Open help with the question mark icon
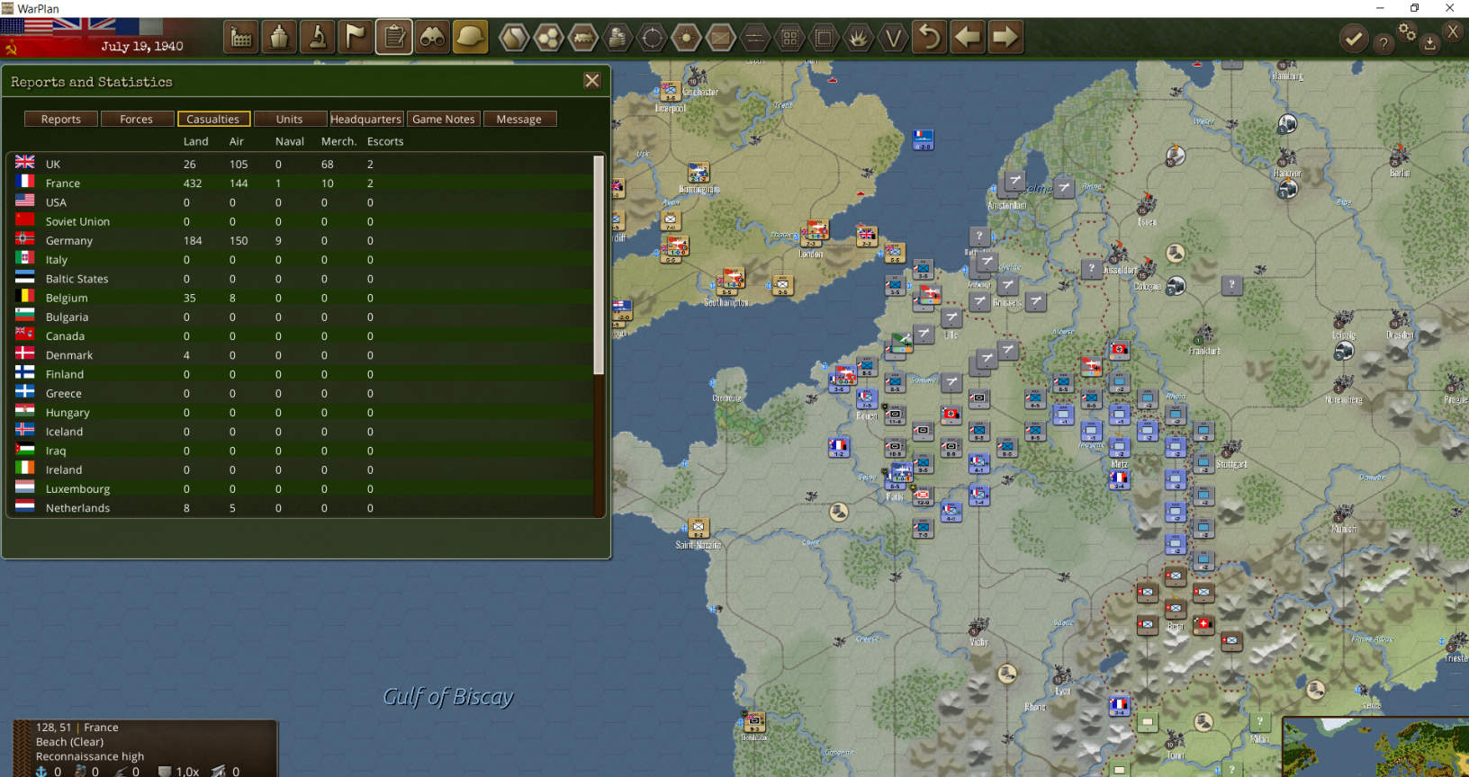Image resolution: width=1469 pixels, height=777 pixels. (1383, 43)
